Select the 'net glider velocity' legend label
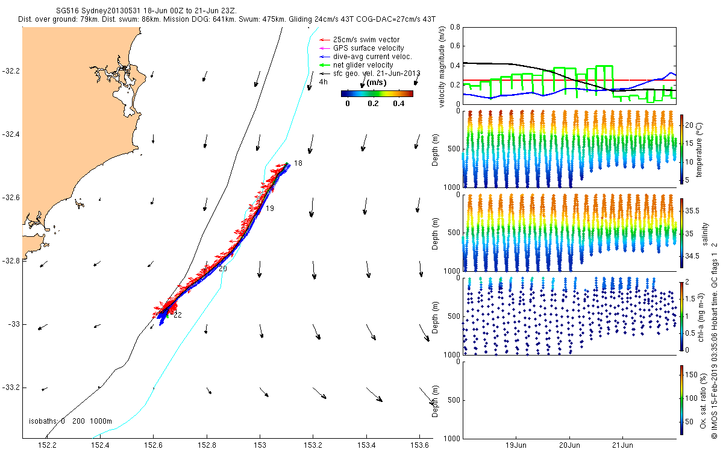 [x=363, y=64]
